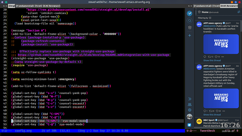Click the Emacs icon in title bar
The width and height of the screenshot is (242, 136).
2,2
